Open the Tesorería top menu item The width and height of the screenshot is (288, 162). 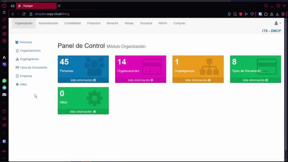pyautogui.click(x=146, y=23)
